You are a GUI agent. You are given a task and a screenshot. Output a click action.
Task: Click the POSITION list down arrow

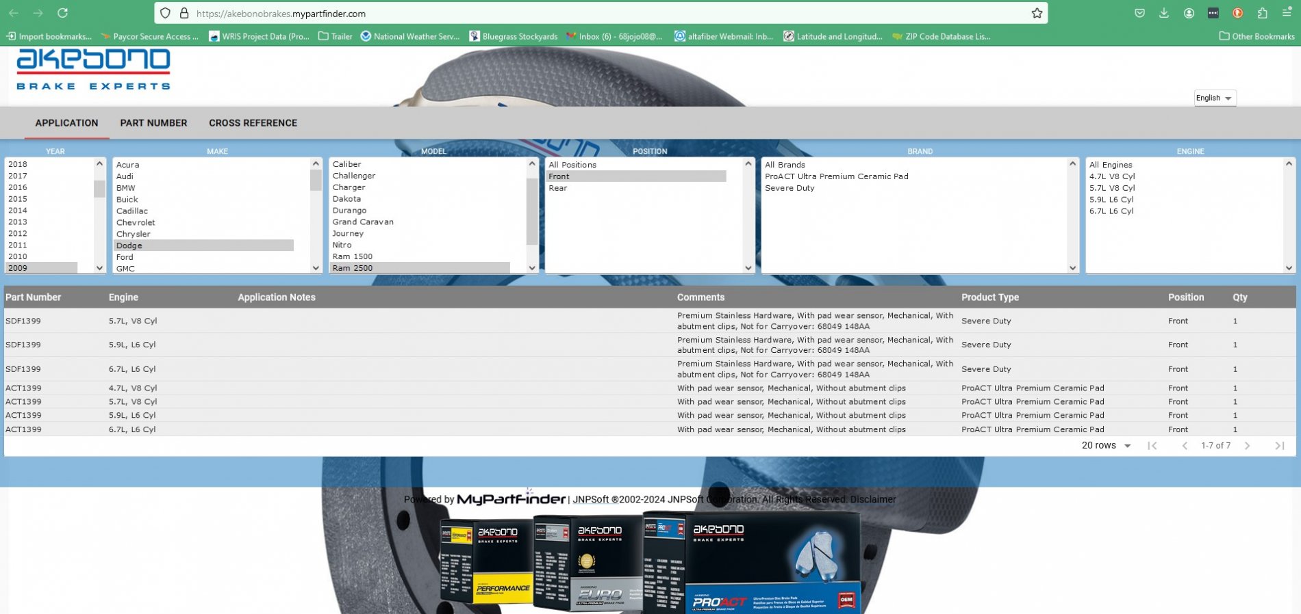coord(748,268)
